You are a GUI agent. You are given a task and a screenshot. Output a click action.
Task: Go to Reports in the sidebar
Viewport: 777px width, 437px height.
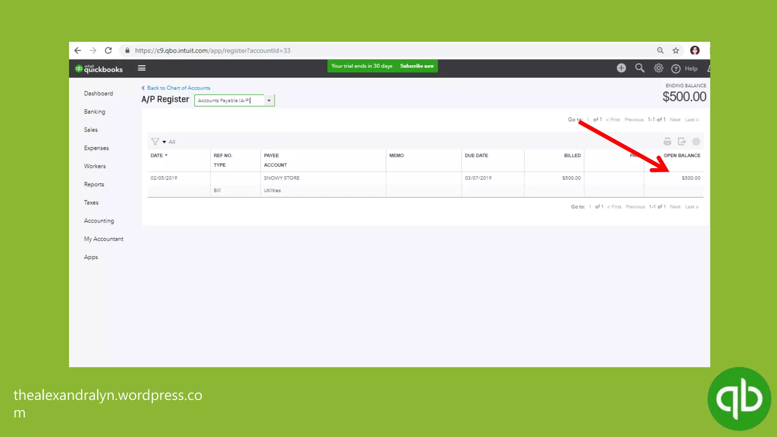point(94,184)
